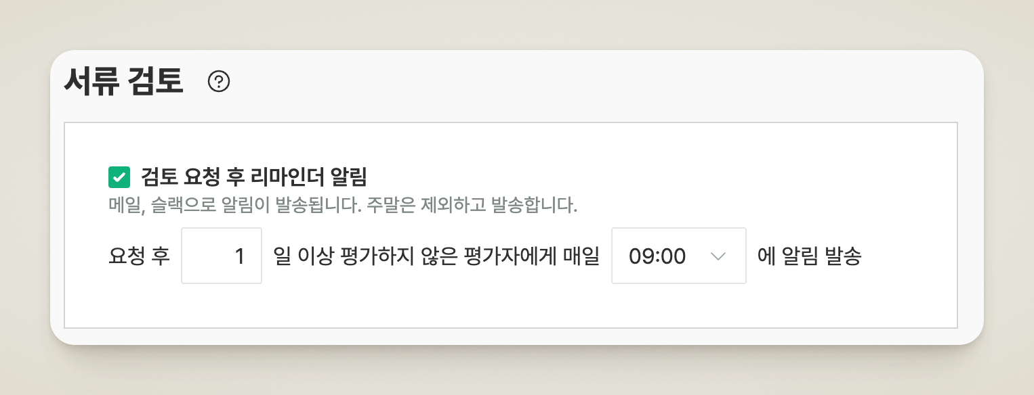The image size is (1034, 395).
Task: Expand the time list using the chevron arrow
Action: coord(718,256)
